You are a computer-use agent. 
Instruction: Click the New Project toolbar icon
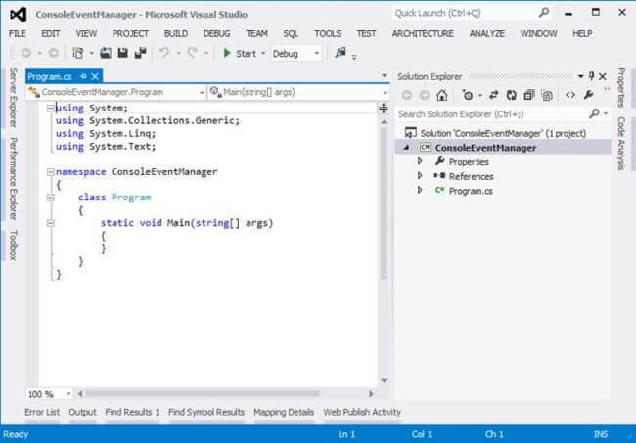click(x=78, y=53)
